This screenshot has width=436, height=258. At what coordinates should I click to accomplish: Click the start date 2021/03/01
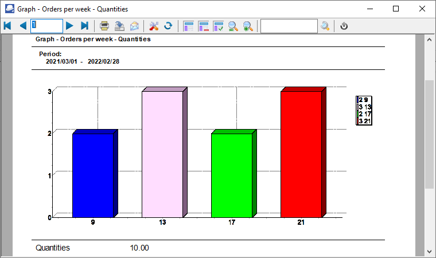(x=61, y=61)
